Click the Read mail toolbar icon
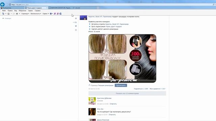 [13, 13]
